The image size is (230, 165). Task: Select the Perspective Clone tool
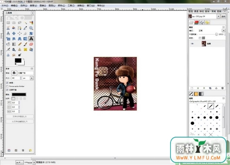click(x=31, y=49)
